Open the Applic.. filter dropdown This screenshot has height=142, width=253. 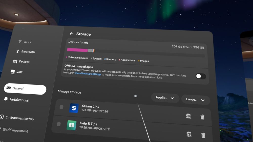coord(165,98)
